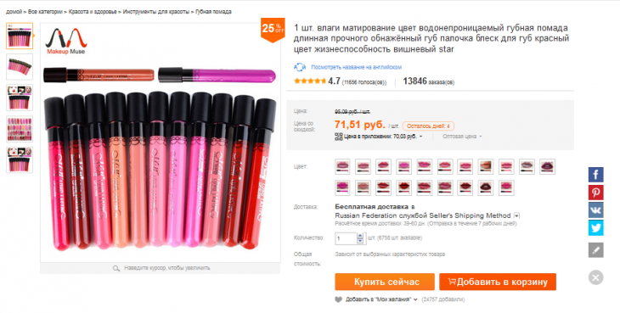Increase quantity with stepper up arrow
The height and width of the screenshot is (313, 620).
(360, 236)
